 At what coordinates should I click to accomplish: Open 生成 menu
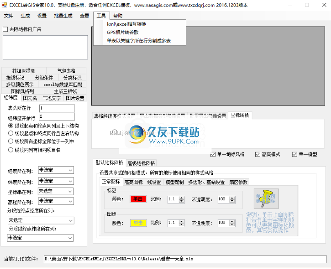point(25,16)
